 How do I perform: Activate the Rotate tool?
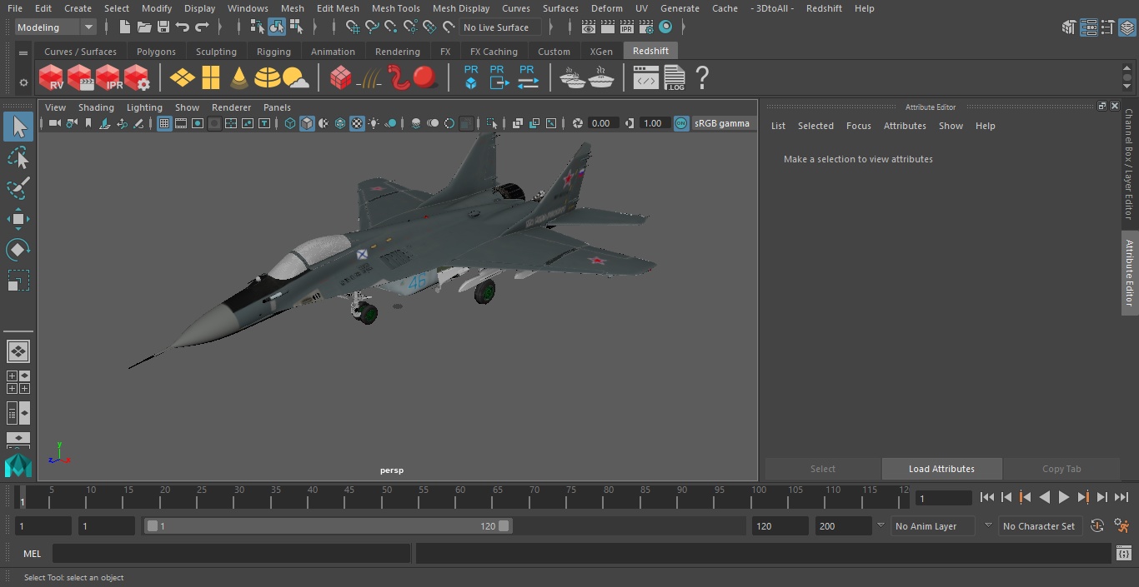pyautogui.click(x=18, y=250)
